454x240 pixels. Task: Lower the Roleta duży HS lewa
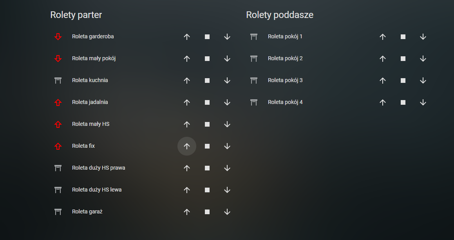click(227, 190)
